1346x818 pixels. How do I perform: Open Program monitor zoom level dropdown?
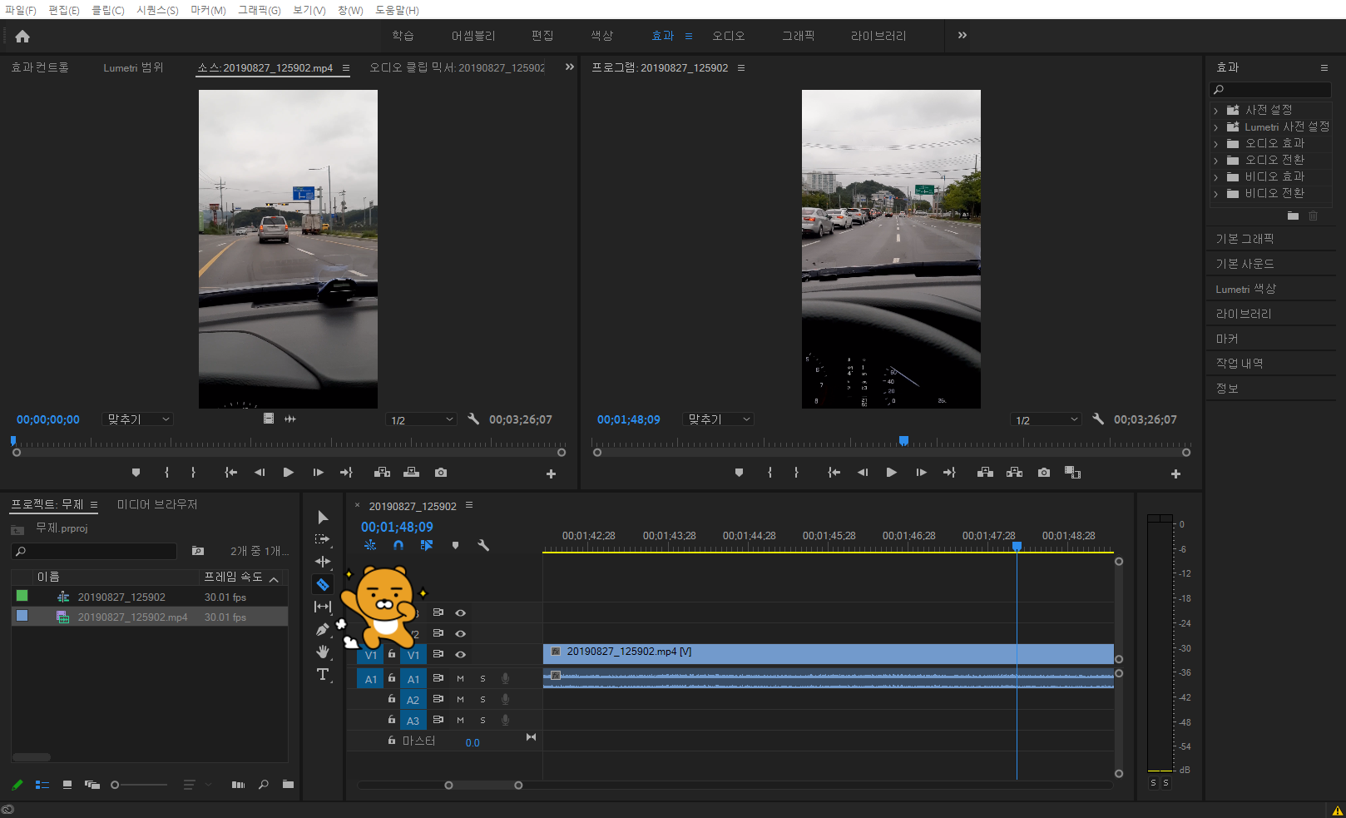719,419
